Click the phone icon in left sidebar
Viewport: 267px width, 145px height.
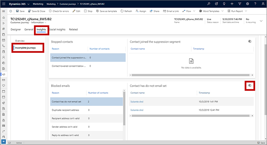coord(4,46)
